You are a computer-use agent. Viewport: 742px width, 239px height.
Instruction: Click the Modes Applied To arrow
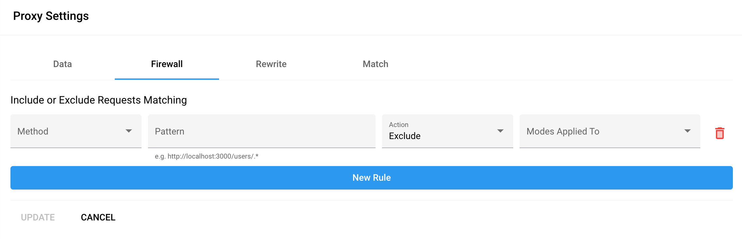coord(688,131)
